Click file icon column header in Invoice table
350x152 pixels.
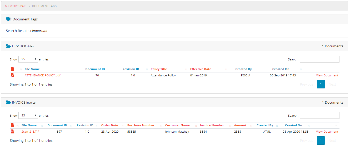12,125
